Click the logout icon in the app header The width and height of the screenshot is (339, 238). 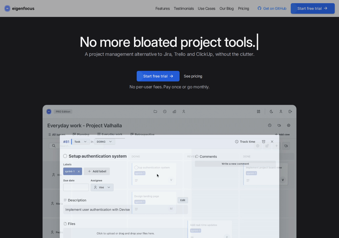(291, 112)
